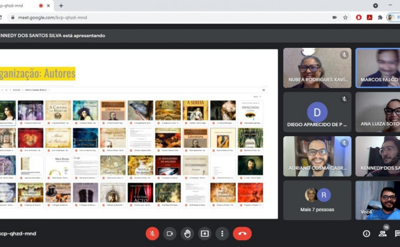
Task: Click the camera permission icon in address bar
Action: click(334, 17)
